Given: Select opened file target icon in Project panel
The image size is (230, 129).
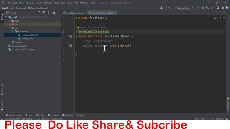Looking at the screenshot, I should tap(39, 13).
